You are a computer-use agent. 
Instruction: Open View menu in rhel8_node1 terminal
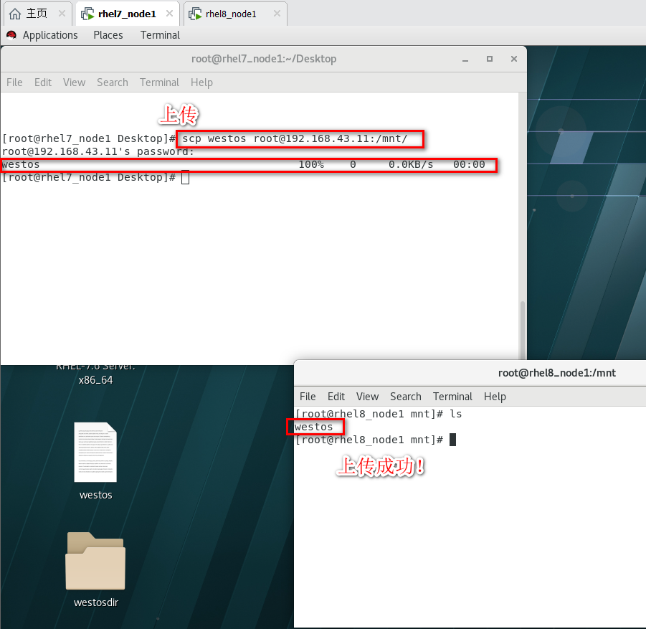368,397
